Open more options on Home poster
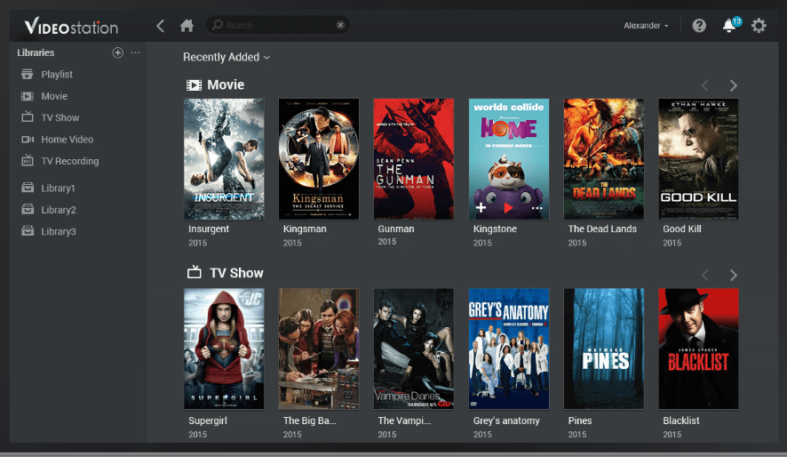The height and width of the screenshot is (457, 787). [x=537, y=207]
